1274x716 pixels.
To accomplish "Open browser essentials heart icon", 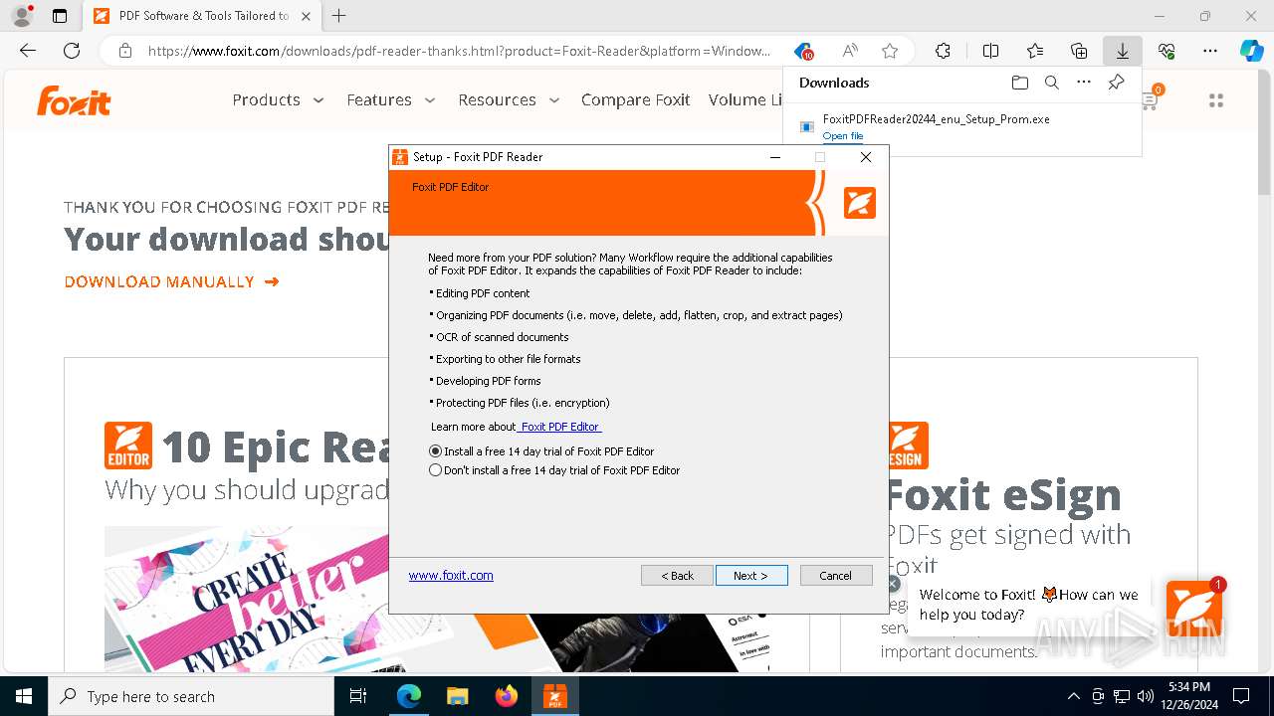I will [x=1167, y=51].
